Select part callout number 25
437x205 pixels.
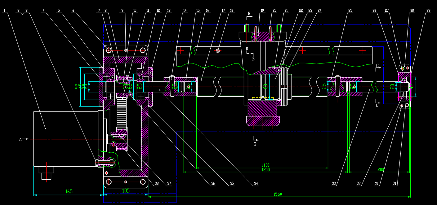[350, 11]
